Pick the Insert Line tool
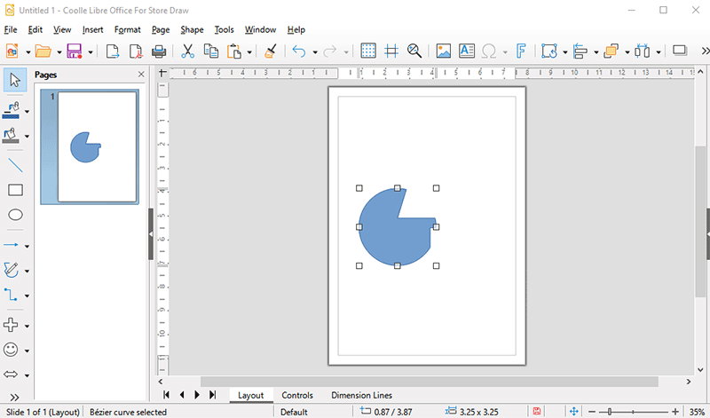The width and height of the screenshot is (710, 418). [15, 165]
